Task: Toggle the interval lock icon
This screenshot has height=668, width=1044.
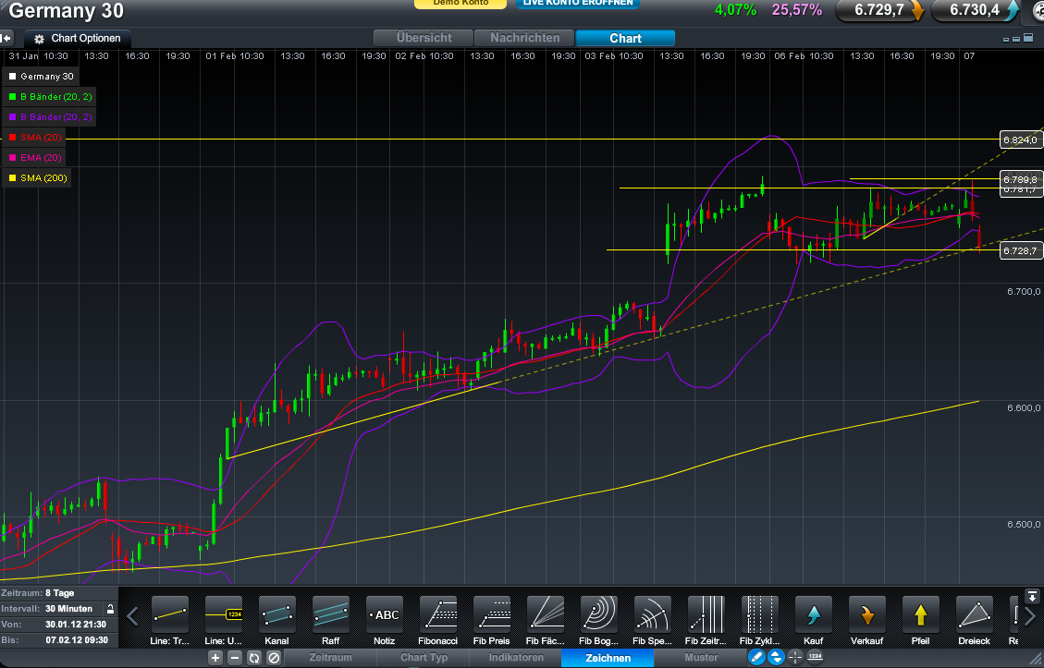Action: coord(110,609)
